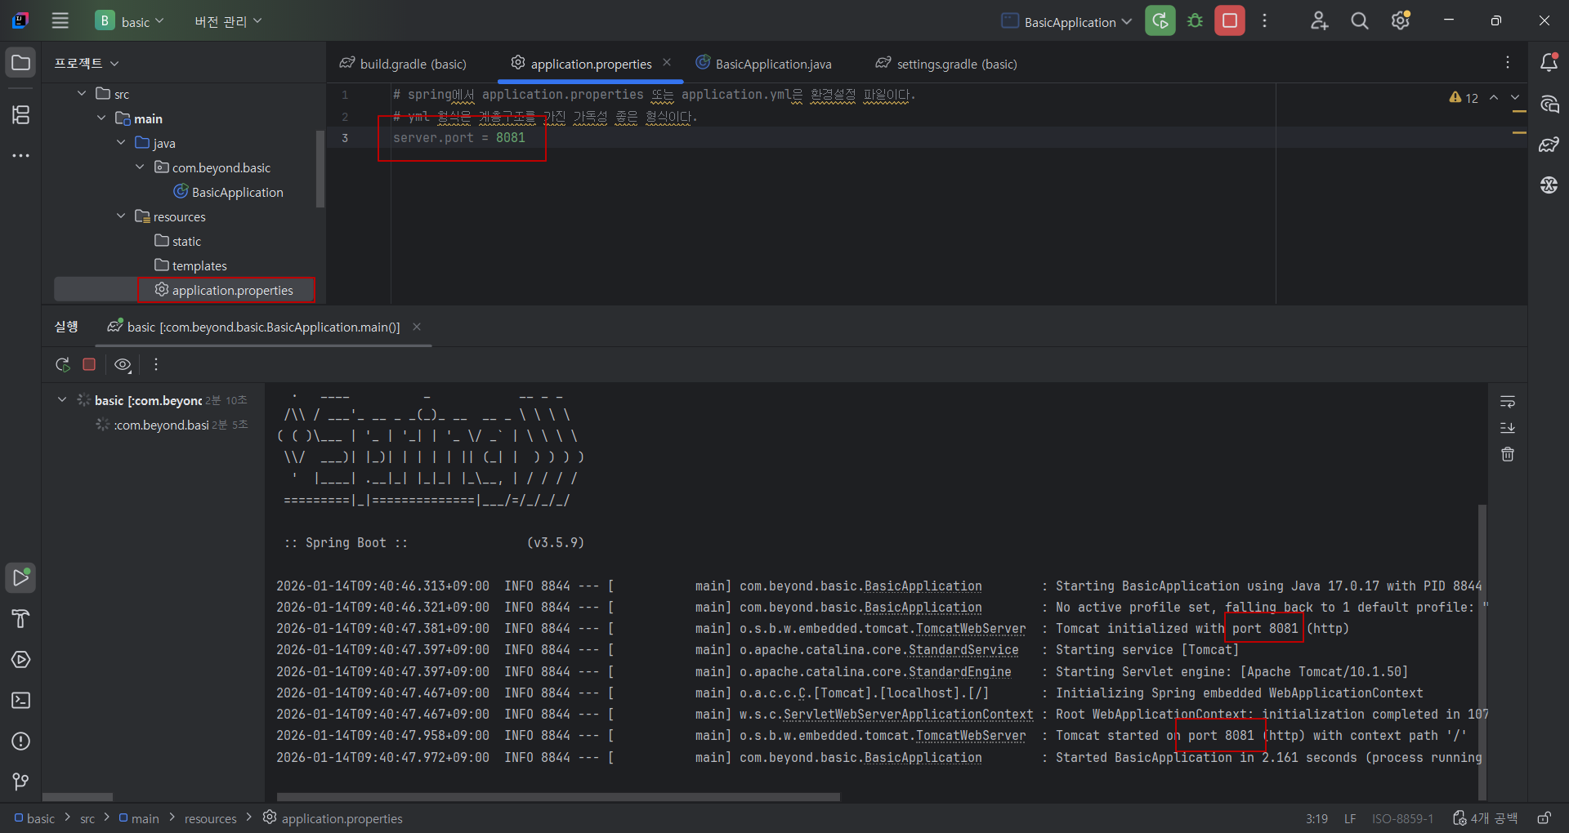Open the Run tool window icon in left sidebar
This screenshot has width=1569, height=833.
pyautogui.click(x=21, y=577)
